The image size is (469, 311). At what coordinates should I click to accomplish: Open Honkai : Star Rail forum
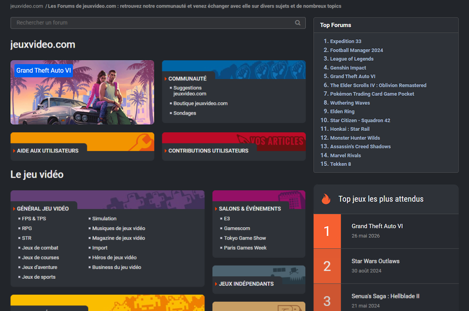click(x=350, y=129)
